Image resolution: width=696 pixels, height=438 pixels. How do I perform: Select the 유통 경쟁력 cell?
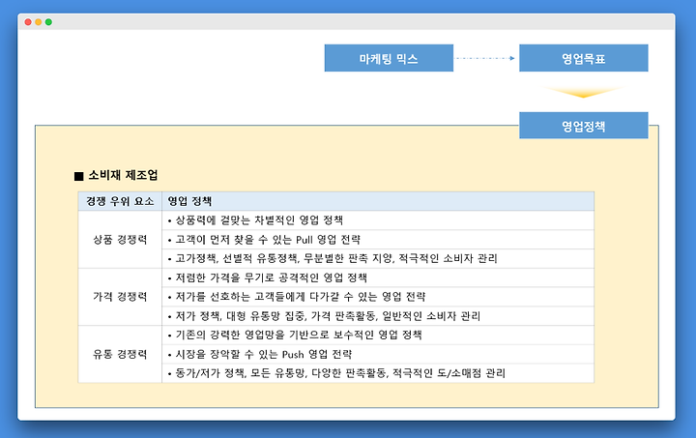coord(120,354)
